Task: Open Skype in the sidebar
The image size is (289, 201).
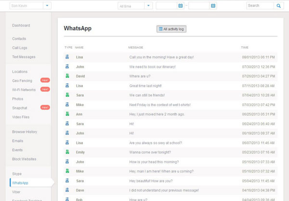Action: [17, 174]
